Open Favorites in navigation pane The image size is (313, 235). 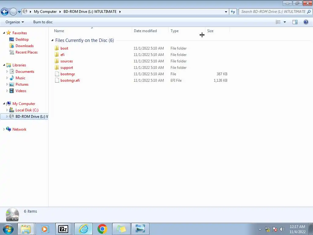pos(20,33)
